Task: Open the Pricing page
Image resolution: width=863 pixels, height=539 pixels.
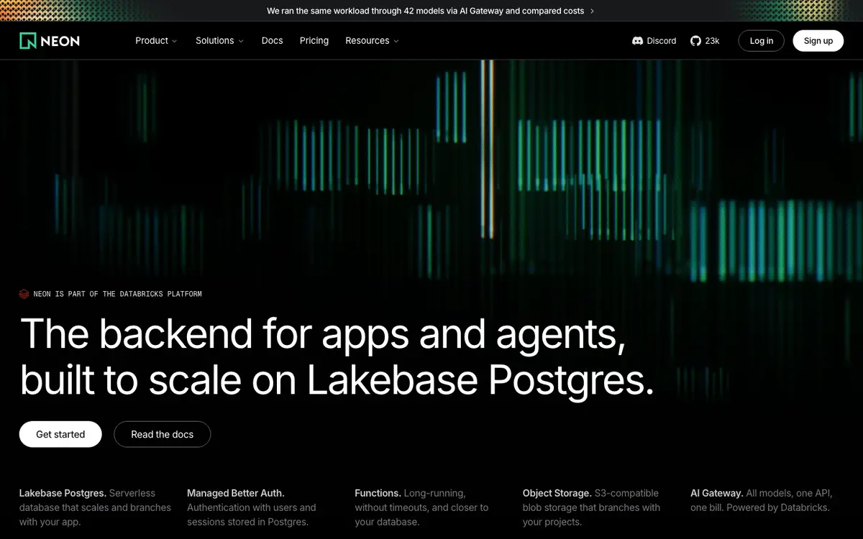Action: tap(314, 41)
